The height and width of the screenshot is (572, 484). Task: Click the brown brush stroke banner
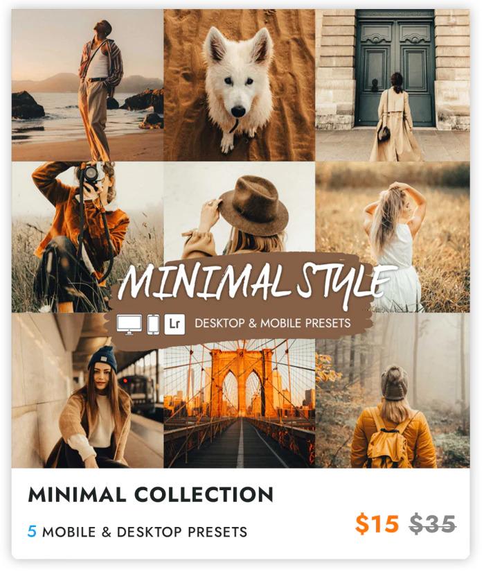pos(242,299)
